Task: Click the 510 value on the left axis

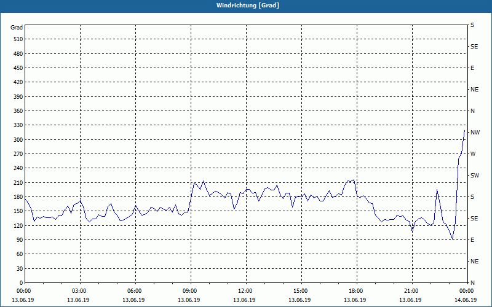Action: (18, 39)
